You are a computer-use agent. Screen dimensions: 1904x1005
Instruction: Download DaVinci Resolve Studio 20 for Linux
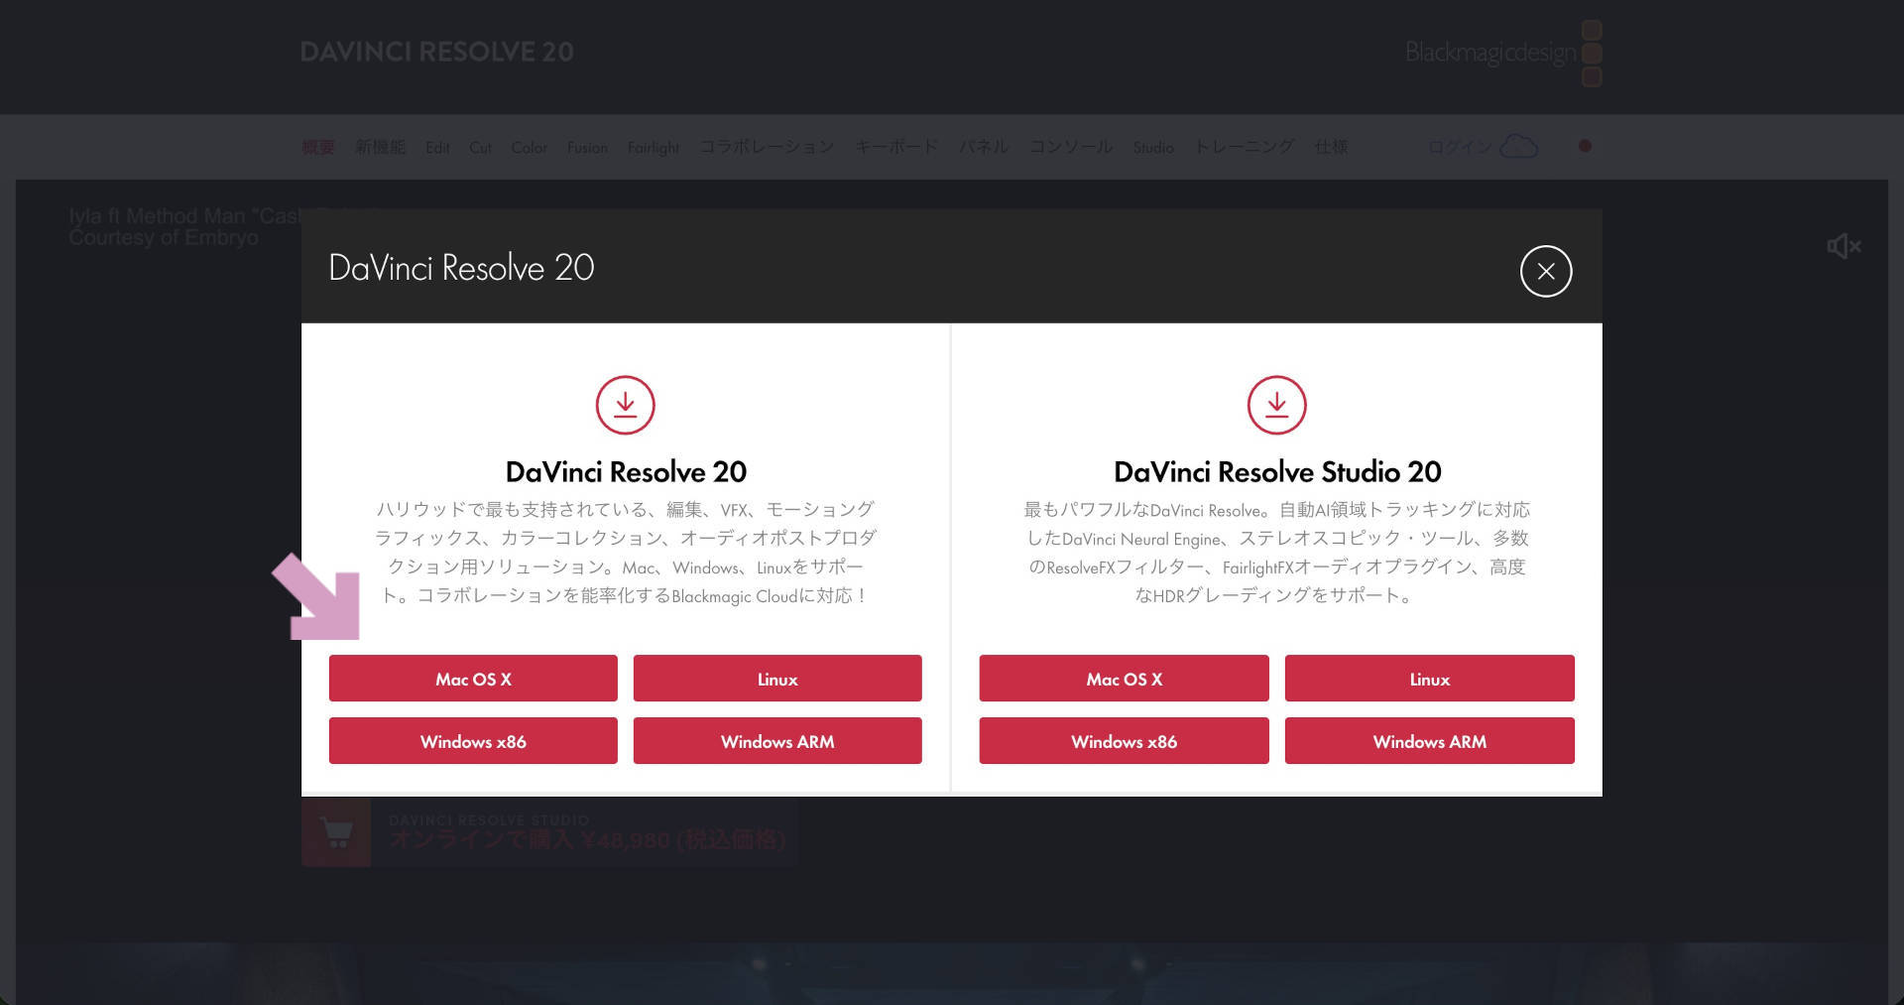tap(1429, 679)
